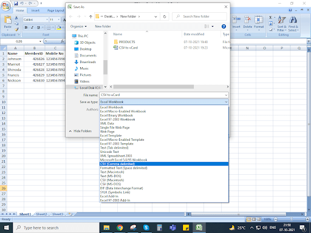Open Google Chrome from taskbar
The image size is (311, 233).
[120, 228]
